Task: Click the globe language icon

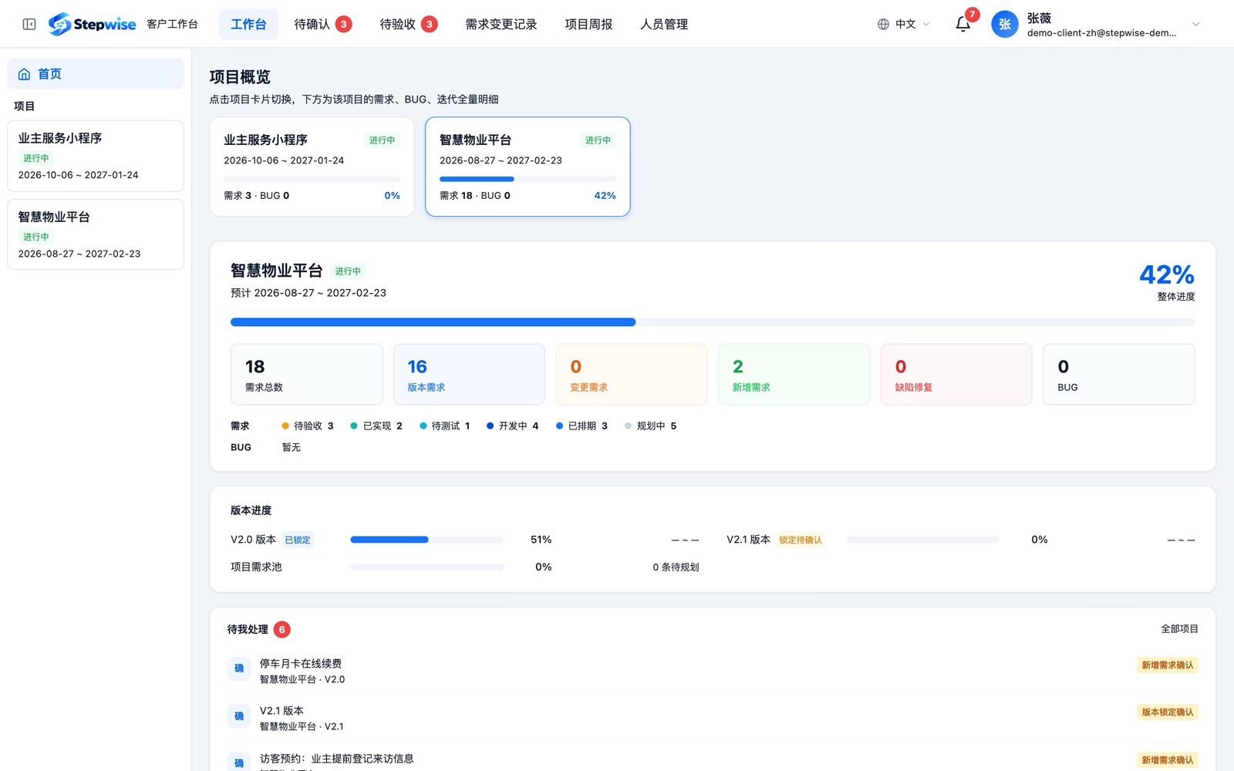Action: pyautogui.click(x=883, y=24)
